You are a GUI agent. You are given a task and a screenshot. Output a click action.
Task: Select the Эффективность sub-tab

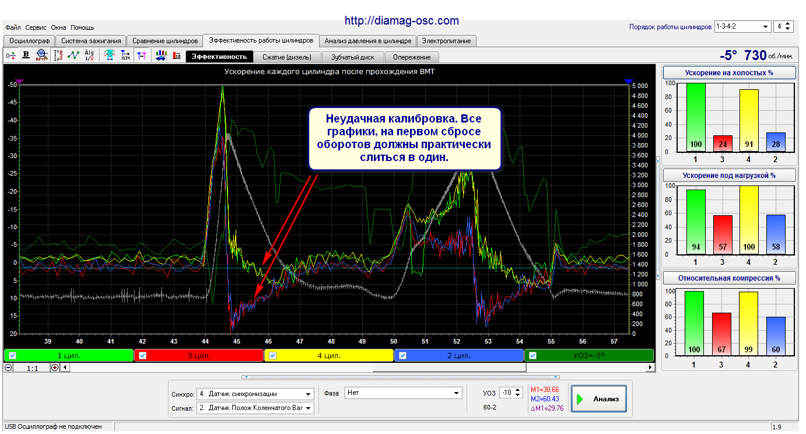(x=220, y=57)
